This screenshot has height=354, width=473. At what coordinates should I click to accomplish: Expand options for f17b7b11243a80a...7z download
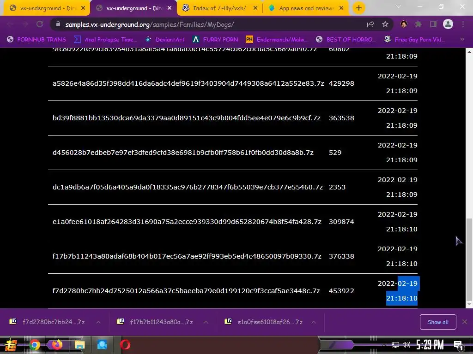[206, 322]
